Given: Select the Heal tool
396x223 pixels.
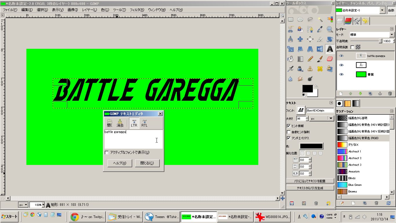Looking at the screenshot, I should (320, 69).
